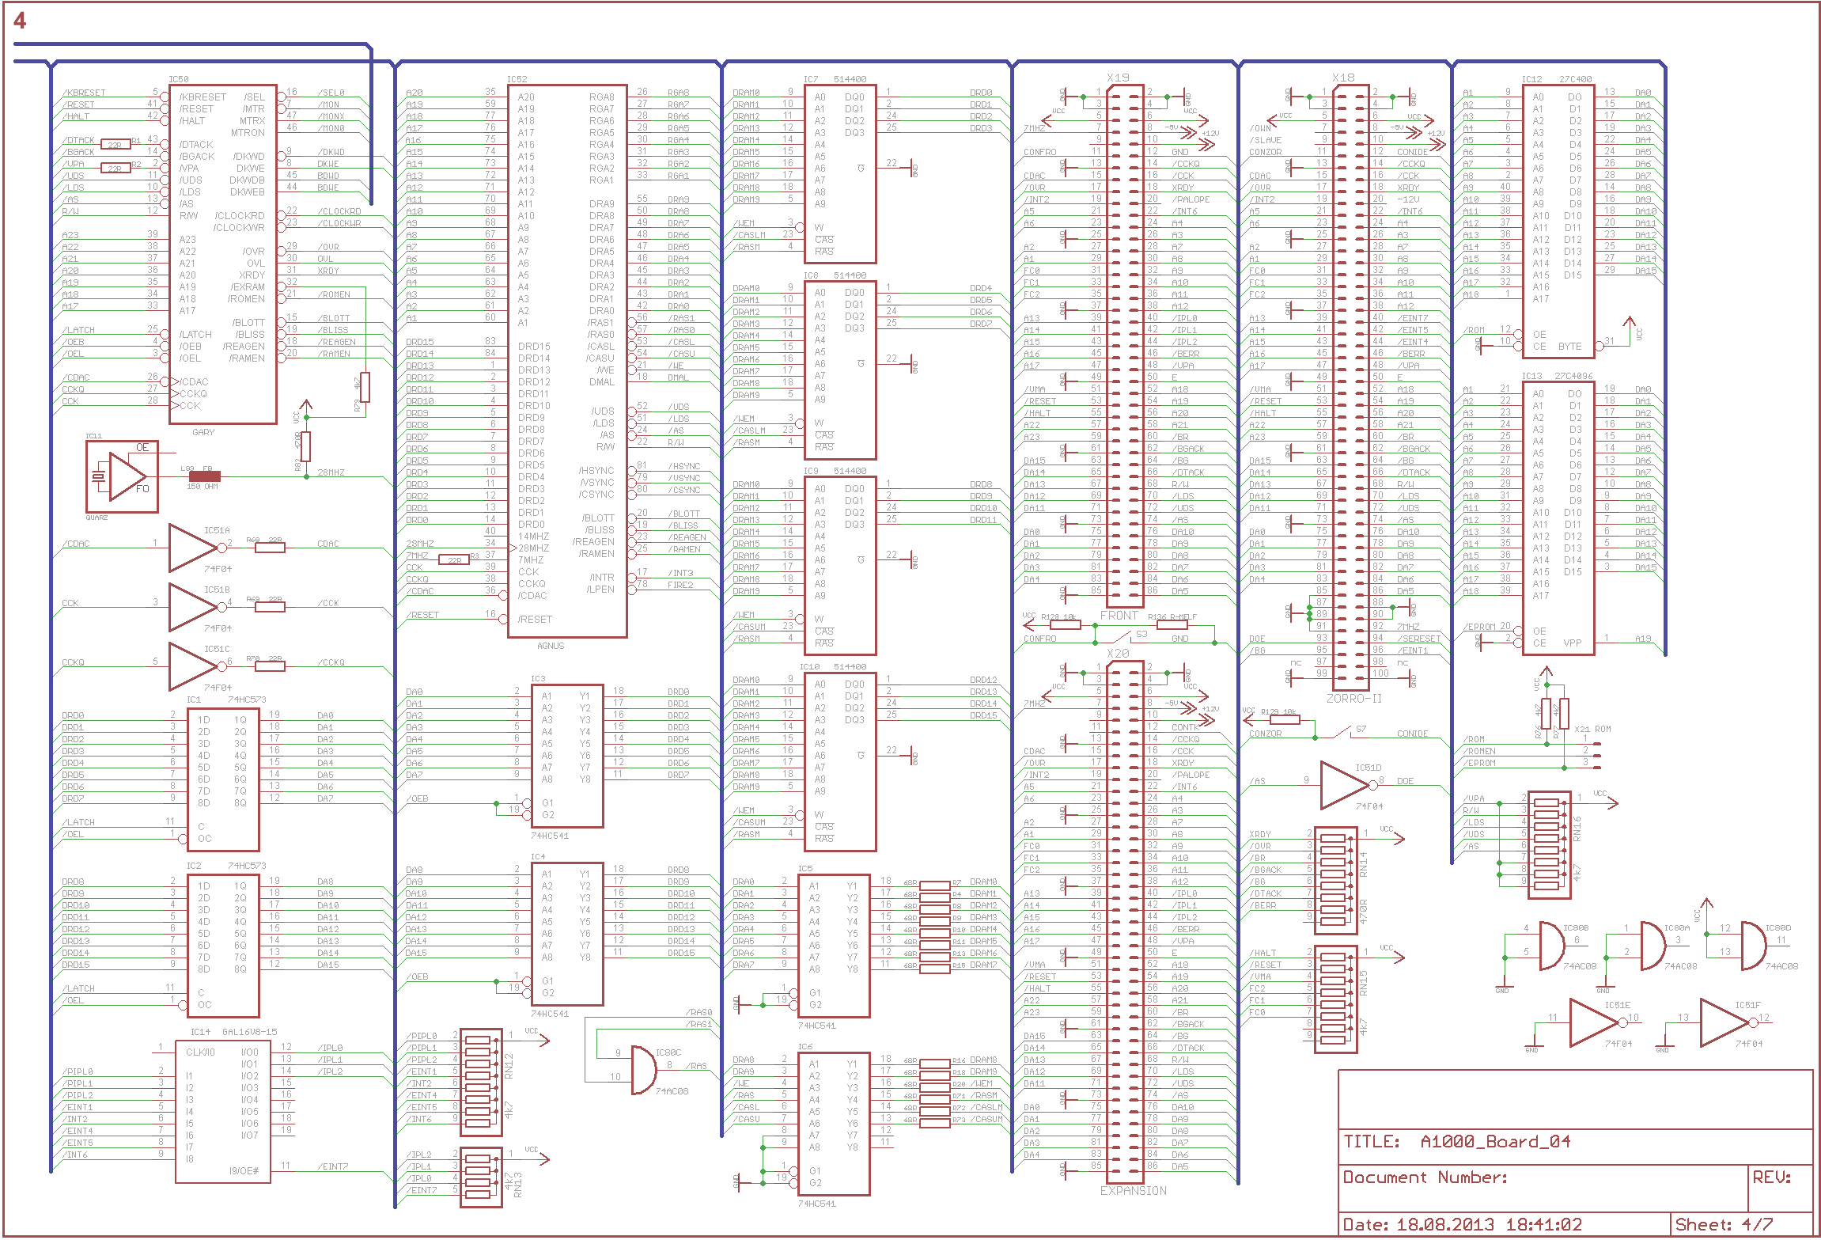Click resistor R128 10k near CONFRO

[1065, 625]
